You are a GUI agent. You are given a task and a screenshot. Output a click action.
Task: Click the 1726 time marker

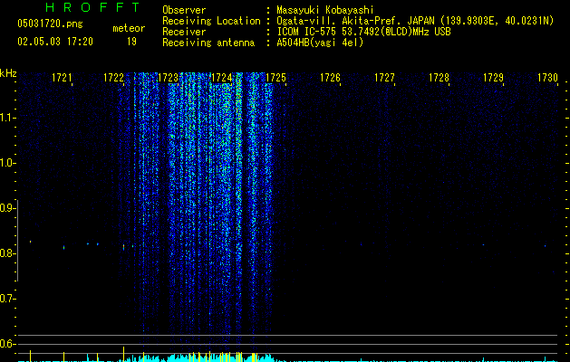pos(330,78)
